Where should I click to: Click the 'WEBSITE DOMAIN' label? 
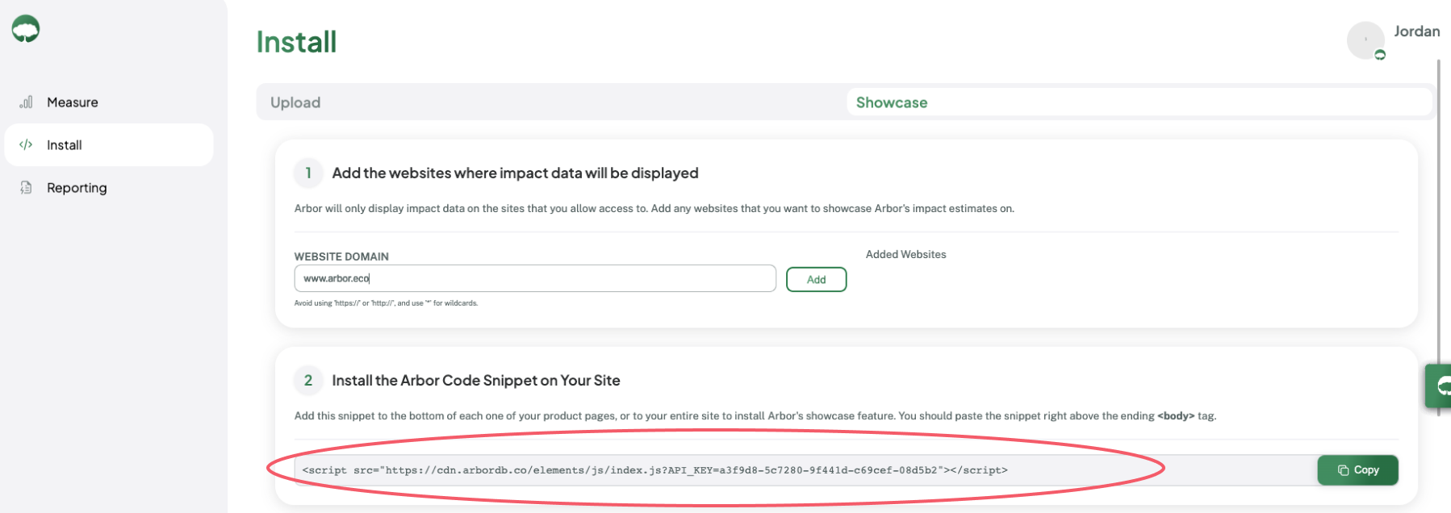pyautogui.click(x=341, y=256)
